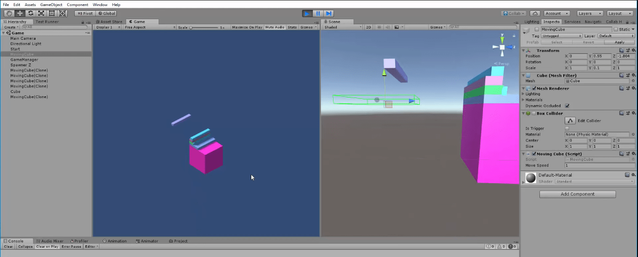The image size is (638, 257).
Task: Open the Display 1 dropdown
Action: [x=108, y=27]
